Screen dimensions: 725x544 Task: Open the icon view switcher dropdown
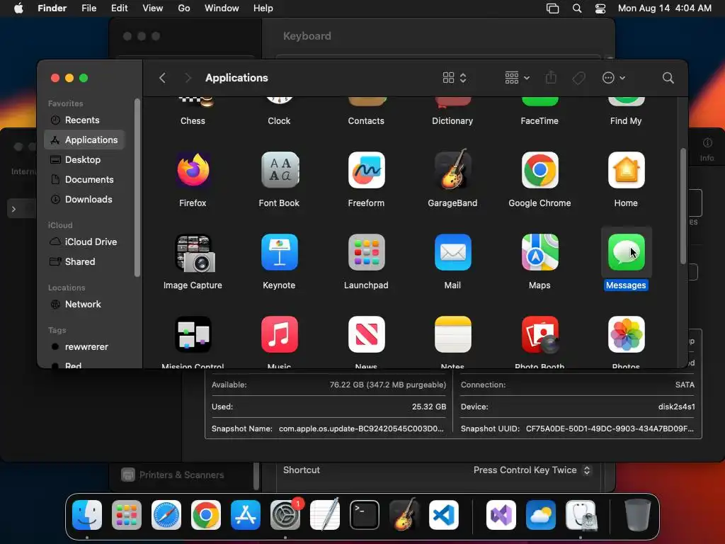[455, 78]
